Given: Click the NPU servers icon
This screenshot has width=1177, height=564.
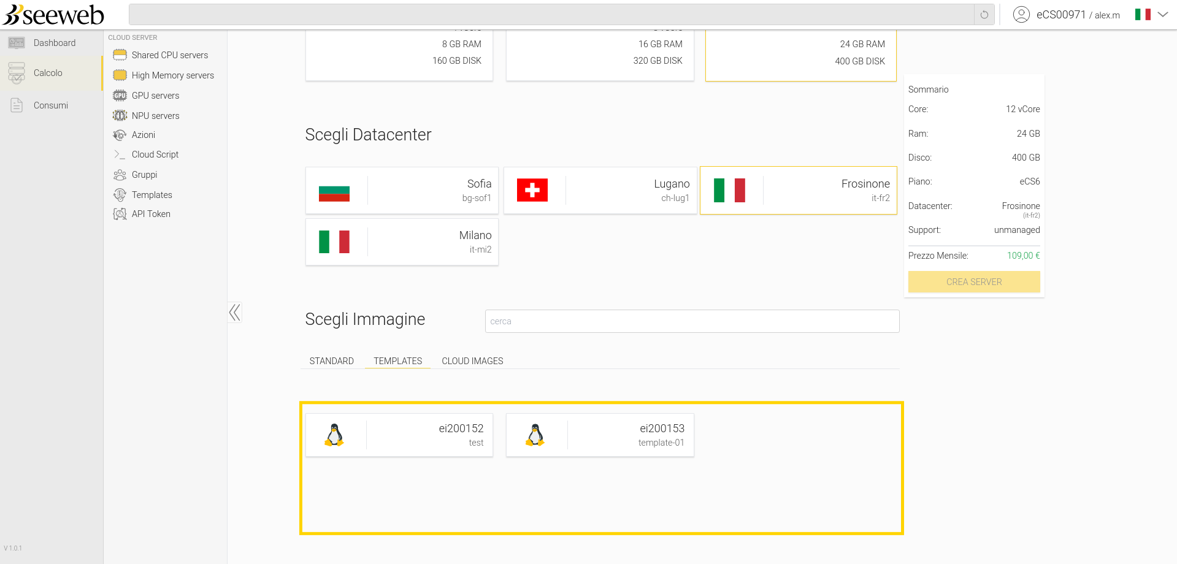Looking at the screenshot, I should (x=120, y=116).
